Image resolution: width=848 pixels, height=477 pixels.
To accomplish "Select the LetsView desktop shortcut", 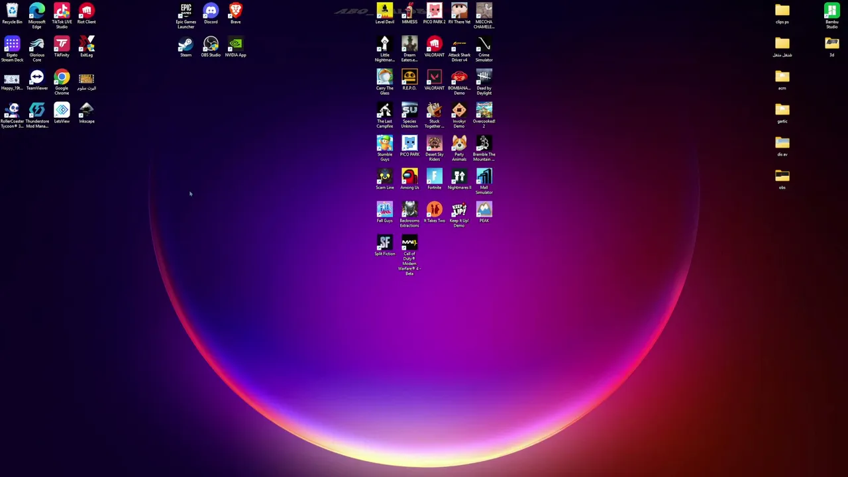I will (x=62, y=113).
